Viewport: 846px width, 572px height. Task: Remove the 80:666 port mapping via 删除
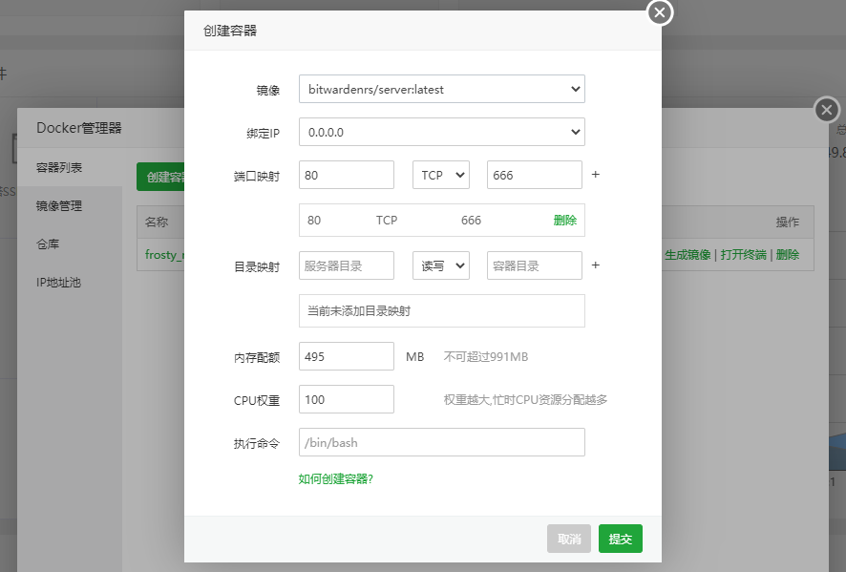click(565, 221)
